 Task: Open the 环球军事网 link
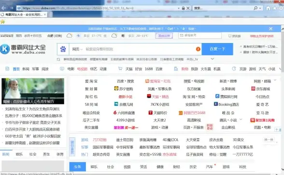tap(171, 147)
